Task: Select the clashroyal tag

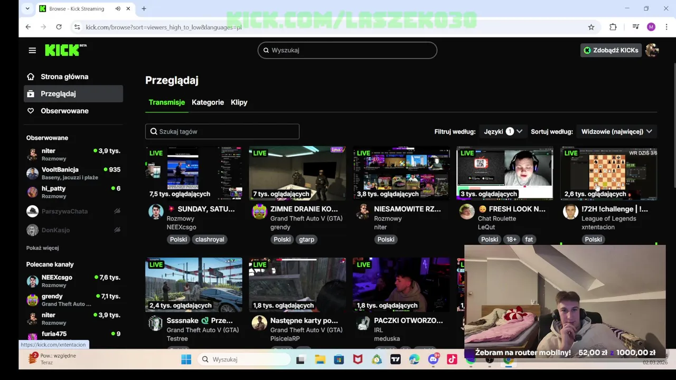Action: click(x=210, y=240)
